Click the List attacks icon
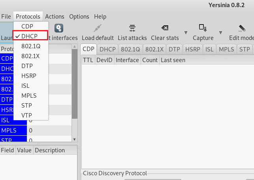Screen dimensions: 254x180 pyautogui.click(x=132, y=28)
